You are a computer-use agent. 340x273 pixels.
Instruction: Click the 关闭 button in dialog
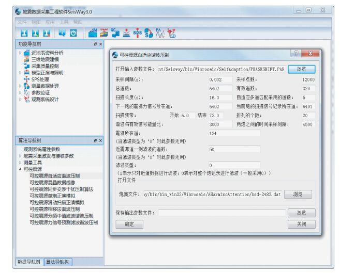(301, 224)
